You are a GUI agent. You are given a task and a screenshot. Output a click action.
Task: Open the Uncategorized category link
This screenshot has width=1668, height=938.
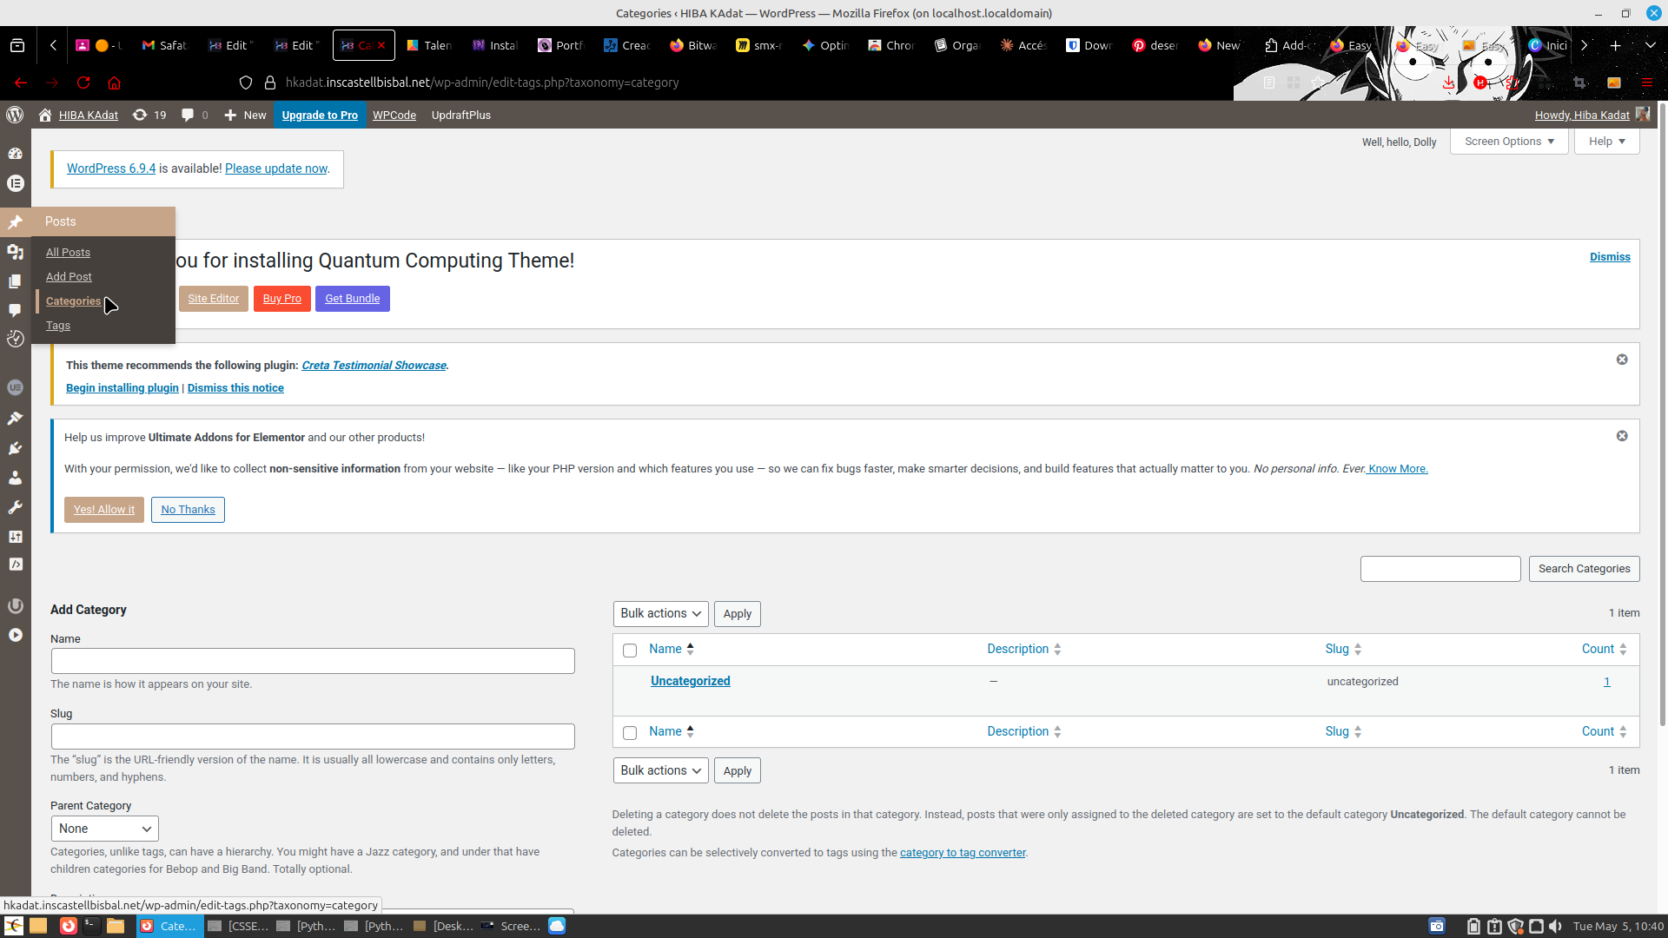[691, 681]
